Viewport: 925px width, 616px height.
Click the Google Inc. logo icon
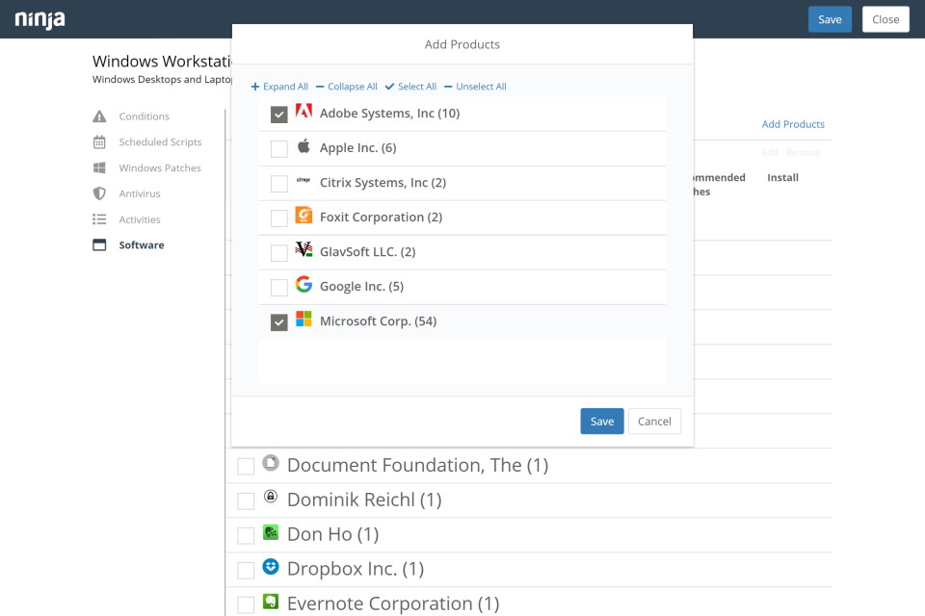pos(304,285)
